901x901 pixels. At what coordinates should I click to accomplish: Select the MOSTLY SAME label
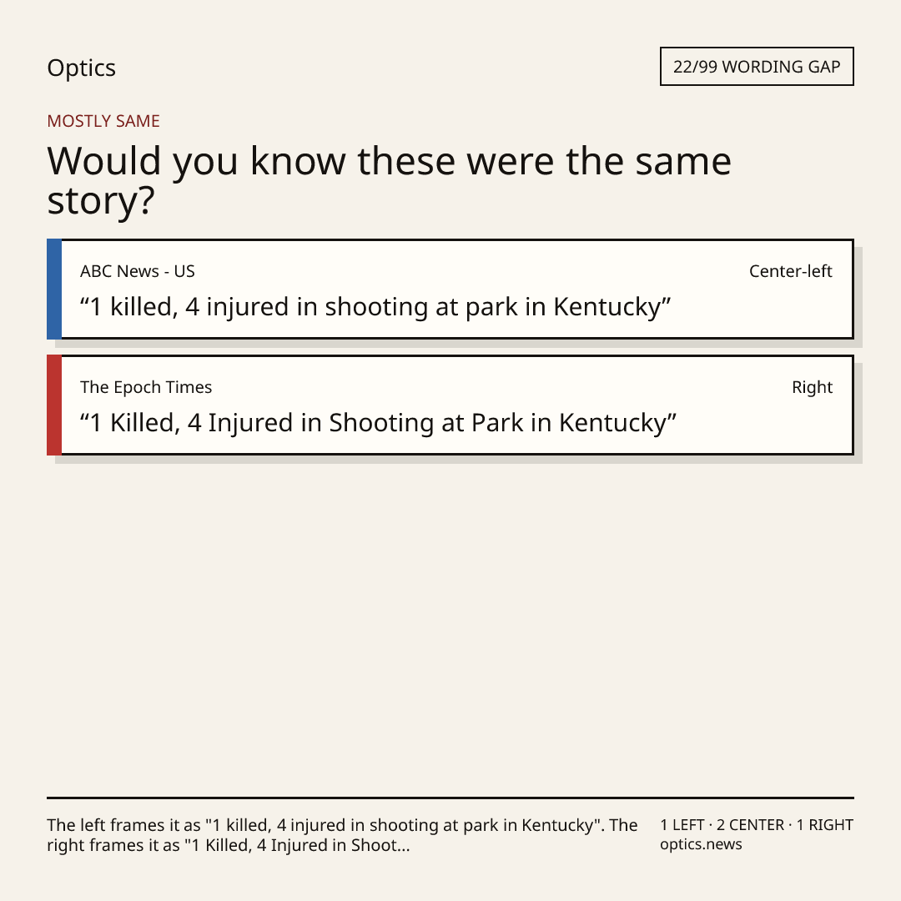point(103,121)
